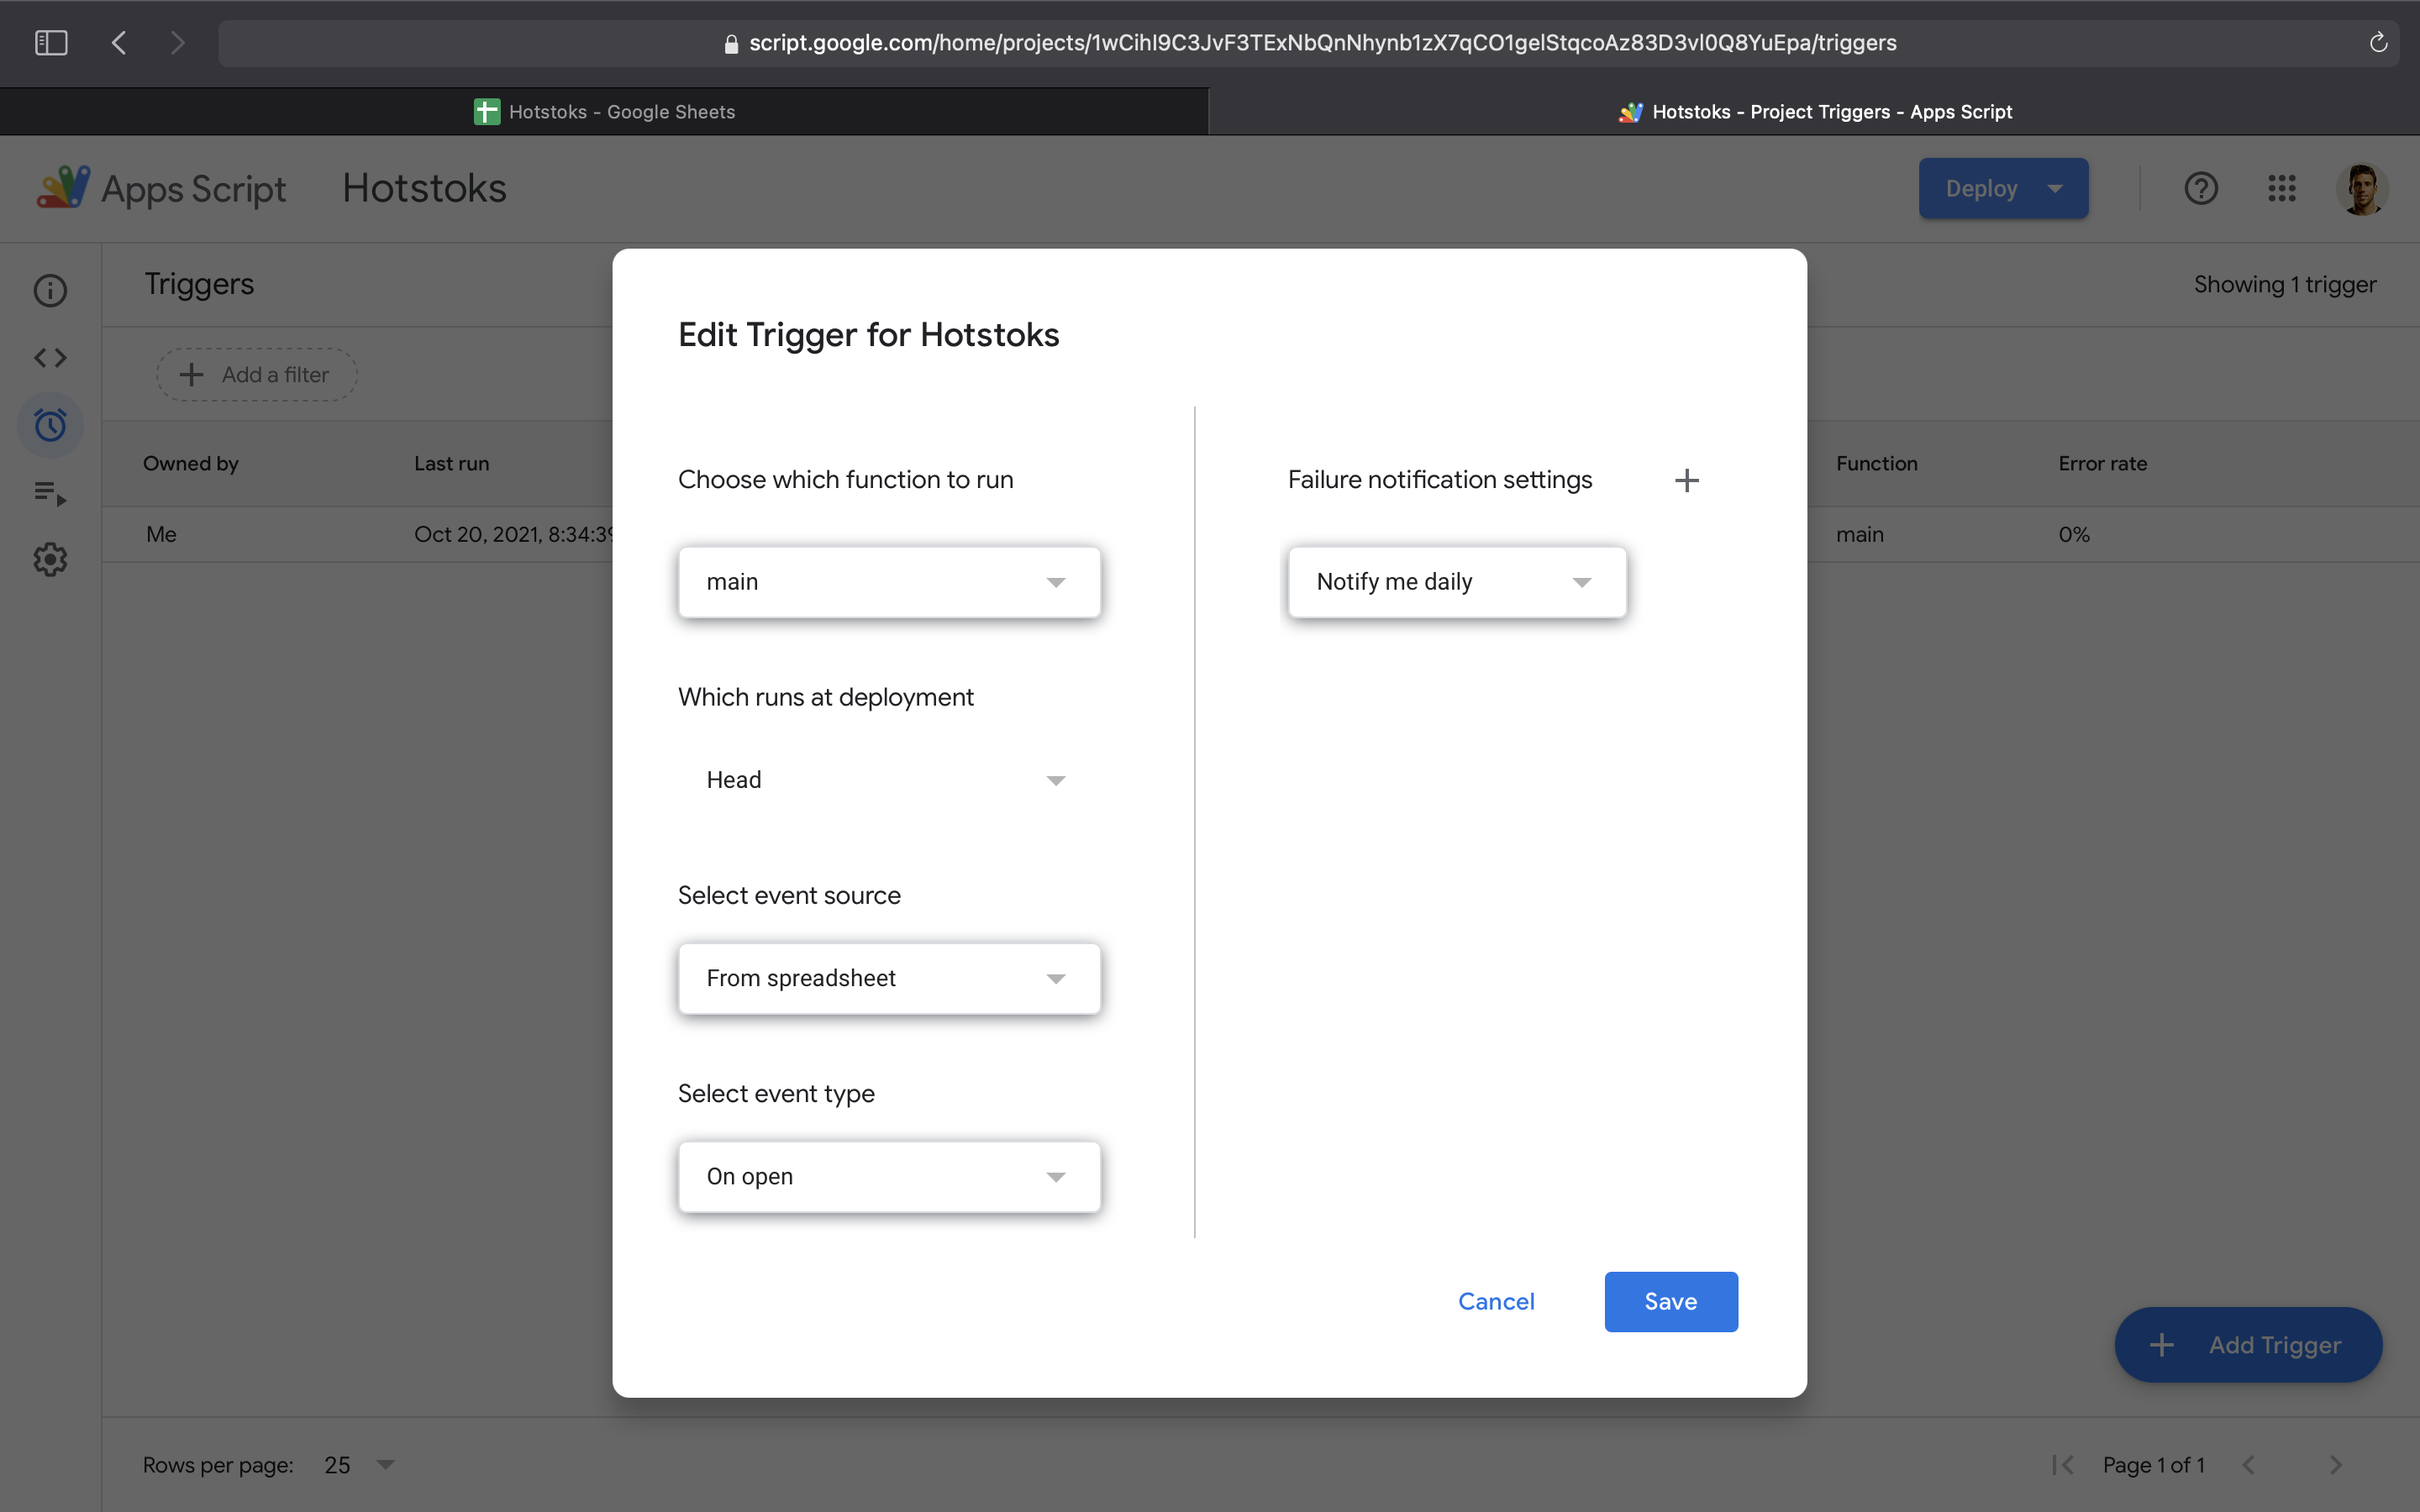Toggle the browser sidebar icon
The image size is (2420, 1512).
tap(51, 42)
